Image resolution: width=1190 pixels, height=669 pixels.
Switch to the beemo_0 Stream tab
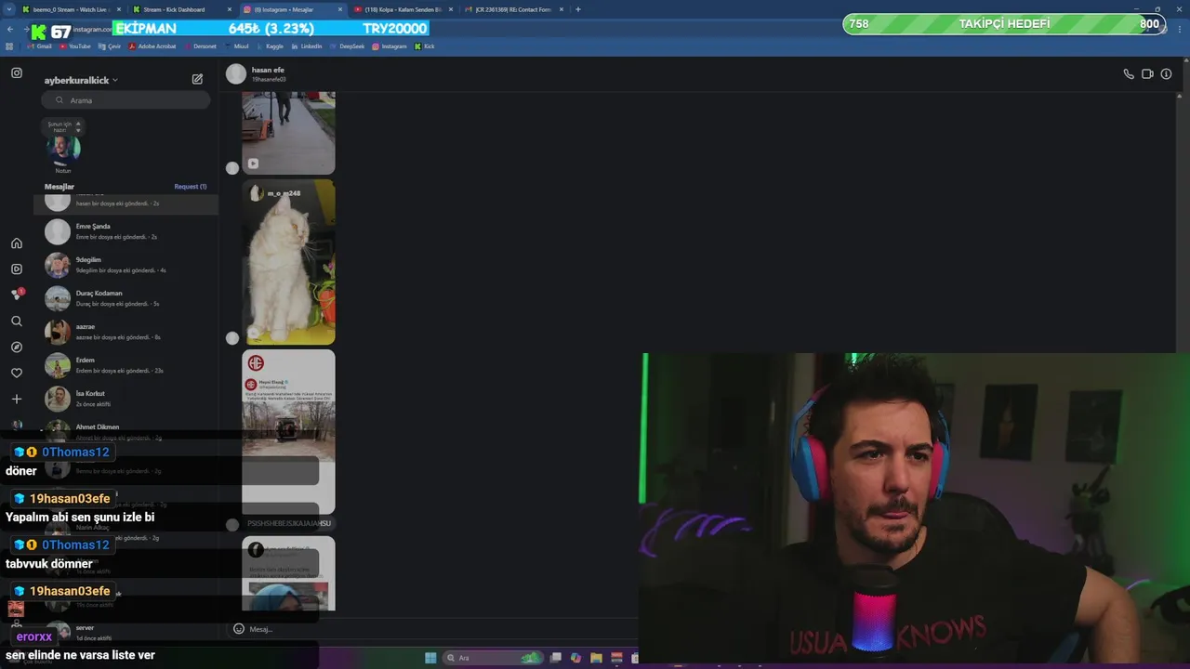[70, 9]
